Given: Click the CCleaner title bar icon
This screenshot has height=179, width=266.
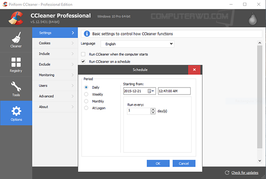Looking at the screenshot, I should (5, 4).
